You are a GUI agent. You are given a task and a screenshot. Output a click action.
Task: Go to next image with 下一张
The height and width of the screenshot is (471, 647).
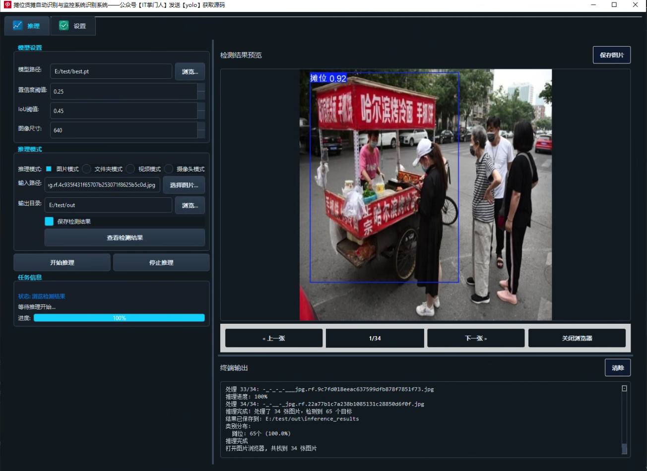pos(476,338)
